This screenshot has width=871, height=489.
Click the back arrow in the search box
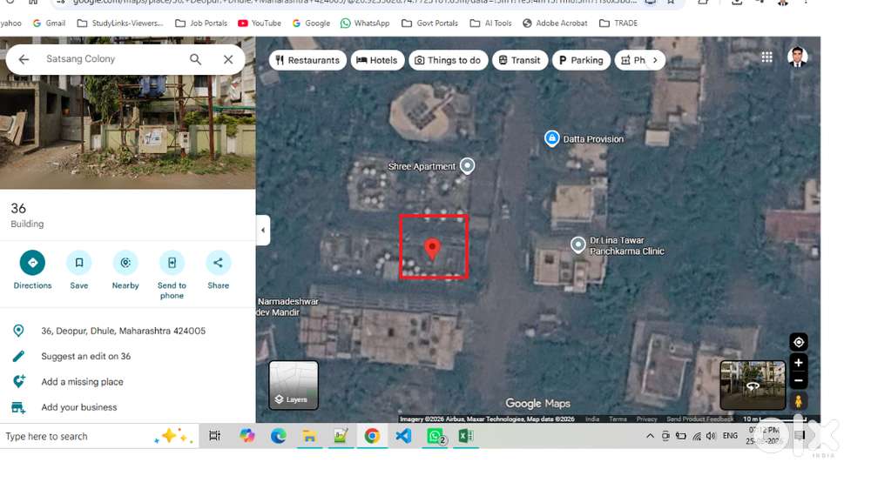coord(24,59)
